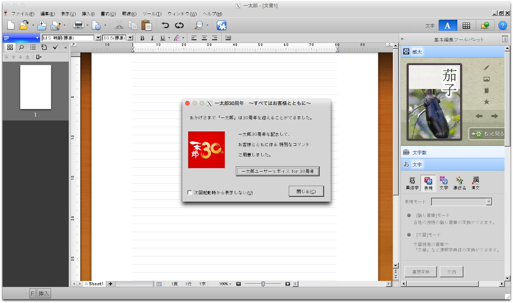This screenshot has height=303, width=513.
Task: Open the ファイル menu
Action: click(x=22, y=14)
